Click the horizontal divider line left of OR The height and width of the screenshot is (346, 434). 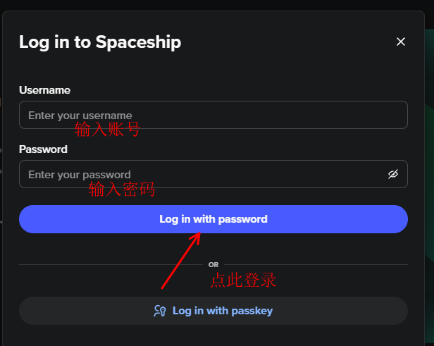click(111, 265)
